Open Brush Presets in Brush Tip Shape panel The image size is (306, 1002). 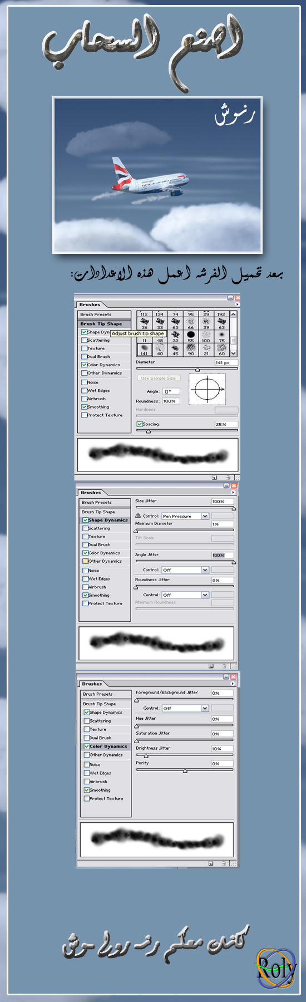[105, 315]
